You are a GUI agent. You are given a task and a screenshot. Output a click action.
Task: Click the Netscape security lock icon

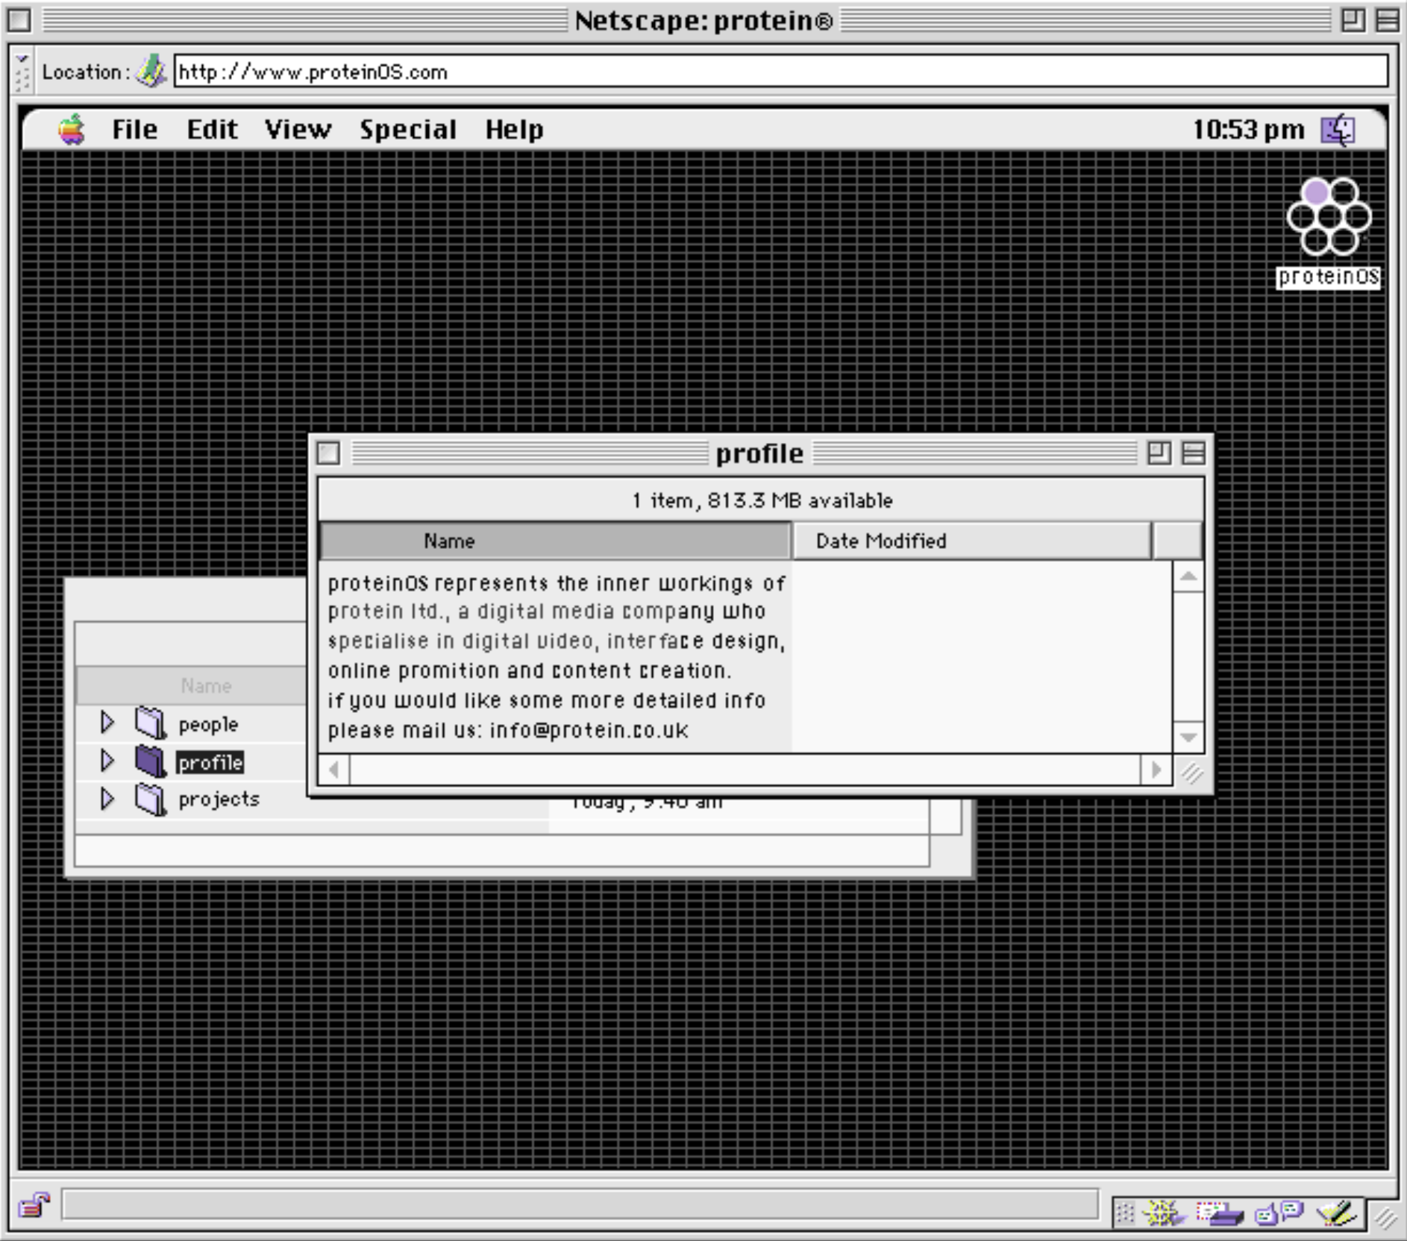point(34,1204)
